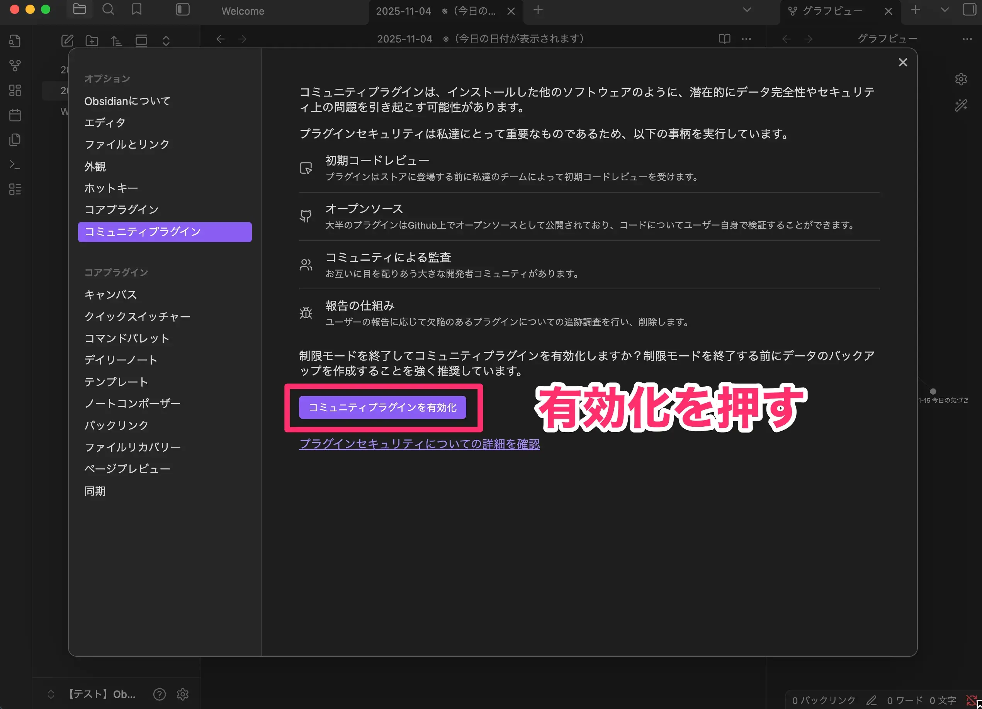This screenshot has height=709, width=982.
Task: Close the settings dialog
Action: (903, 62)
